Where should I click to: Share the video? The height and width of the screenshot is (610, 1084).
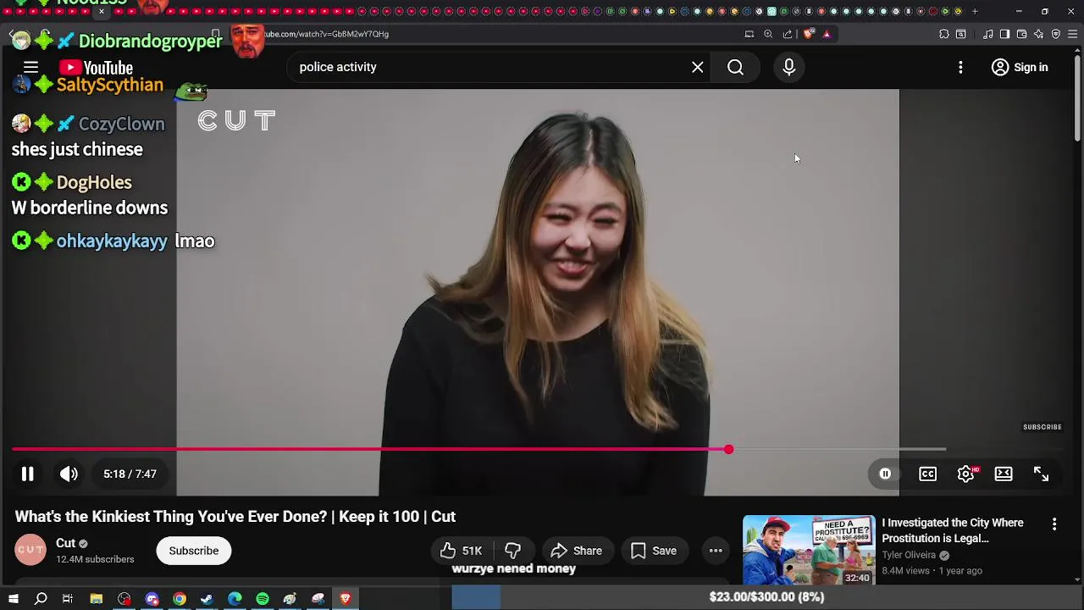click(577, 551)
